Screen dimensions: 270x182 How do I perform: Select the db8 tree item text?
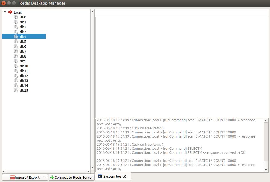coord(23,56)
